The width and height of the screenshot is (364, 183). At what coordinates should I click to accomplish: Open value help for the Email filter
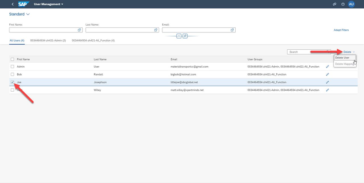(232, 30)
